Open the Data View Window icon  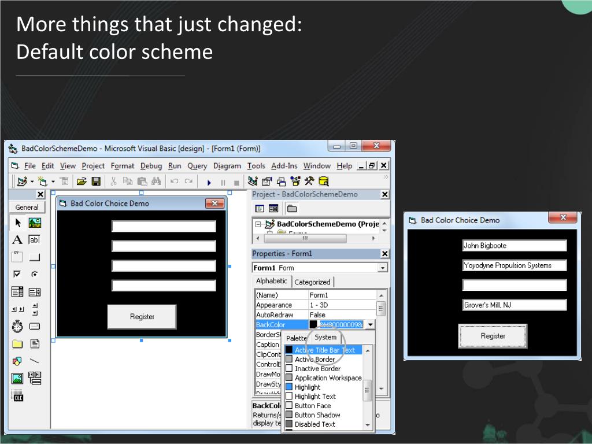click(324, 182)
